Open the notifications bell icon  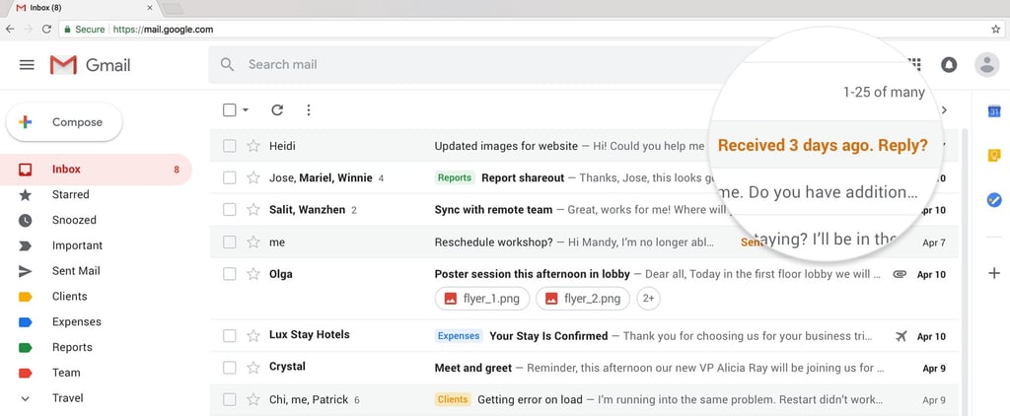(x=949, y=64)
